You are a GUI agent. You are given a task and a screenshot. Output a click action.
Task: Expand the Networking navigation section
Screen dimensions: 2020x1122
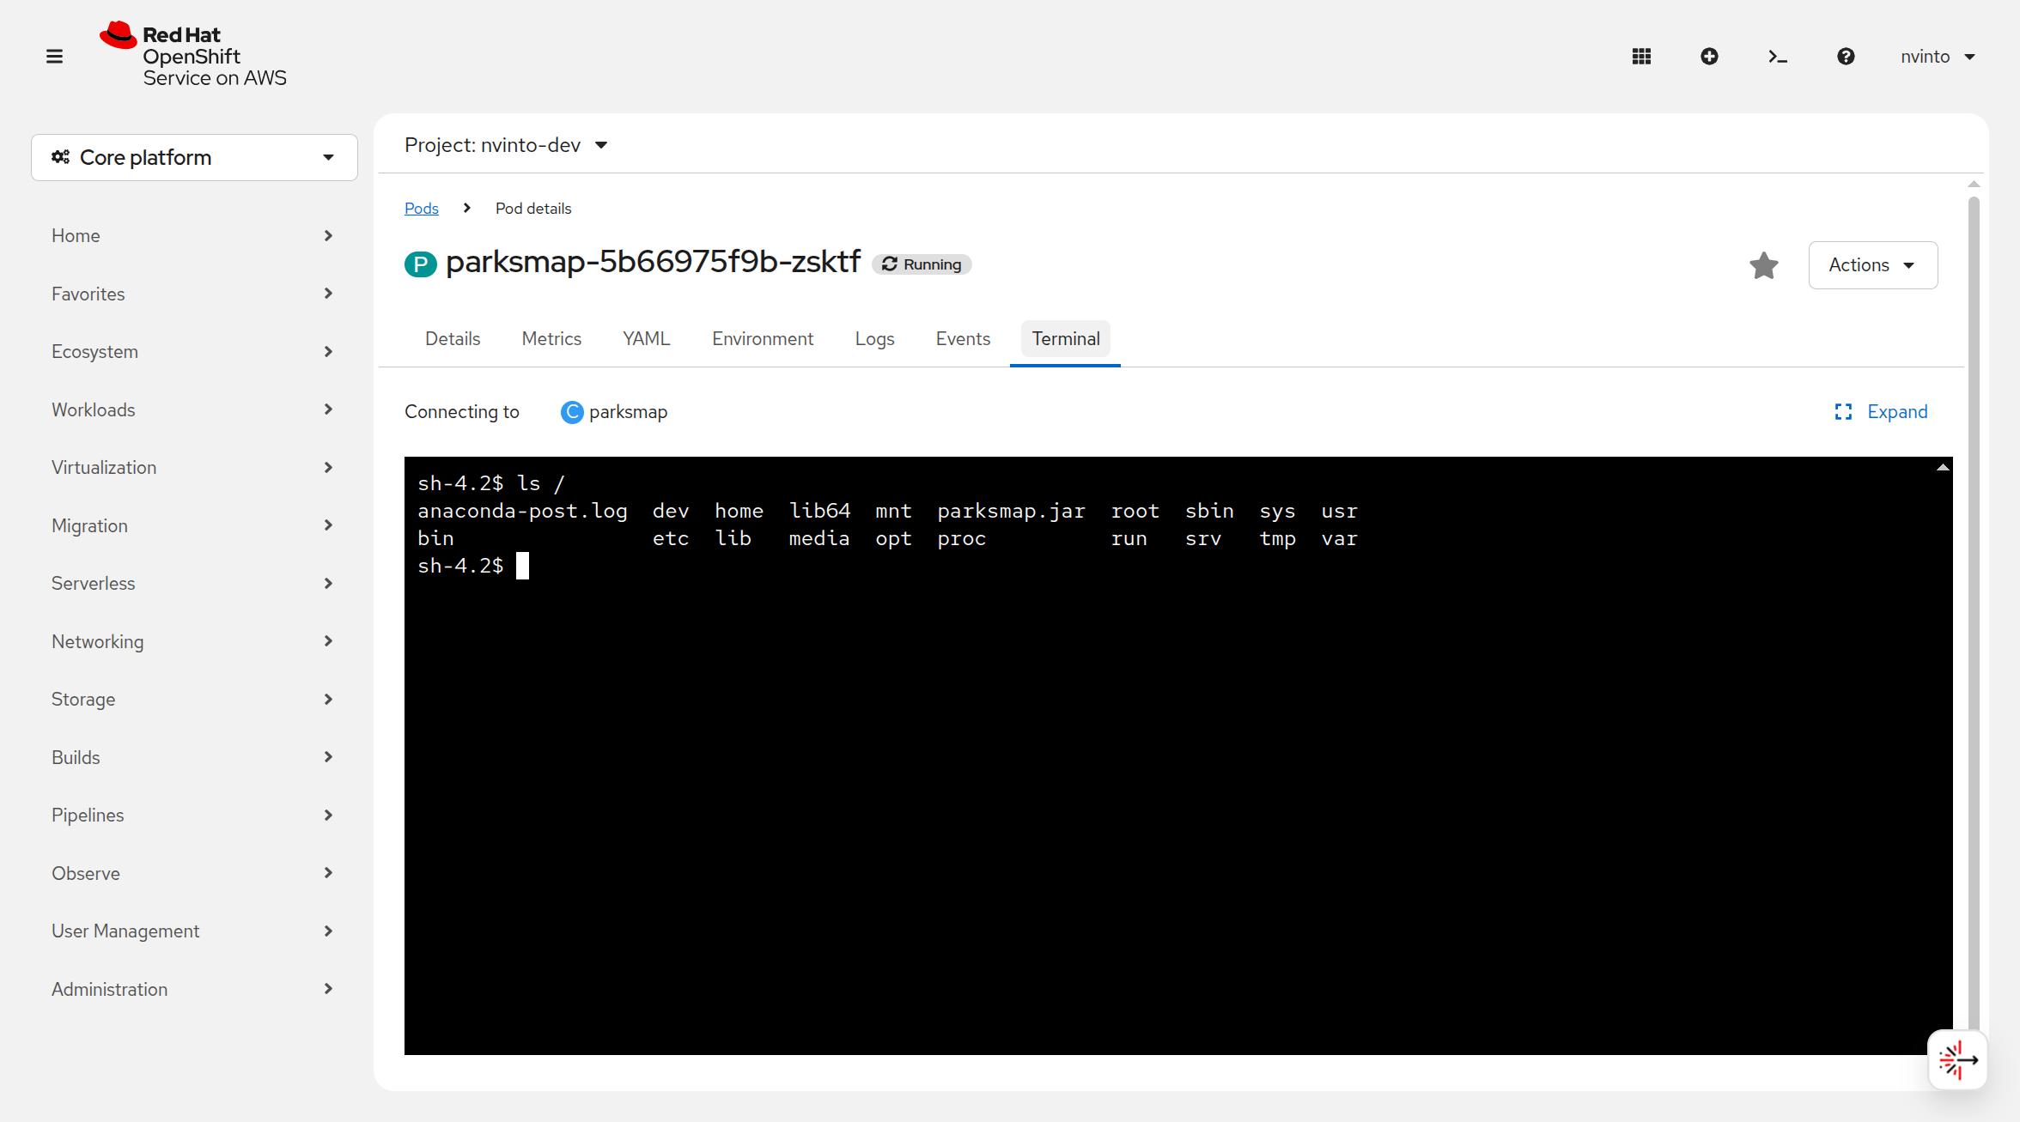[194, 641]
